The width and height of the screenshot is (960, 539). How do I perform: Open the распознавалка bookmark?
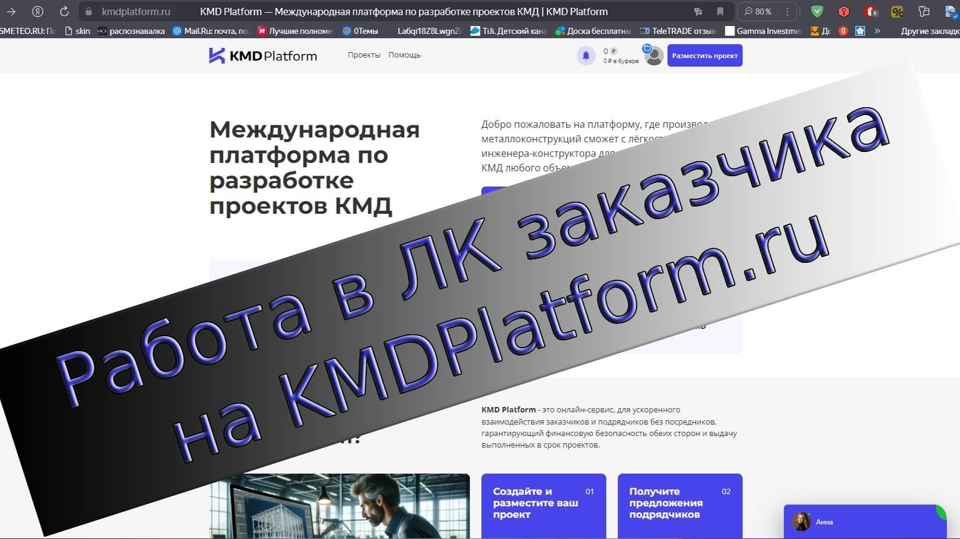click(132, 31)
